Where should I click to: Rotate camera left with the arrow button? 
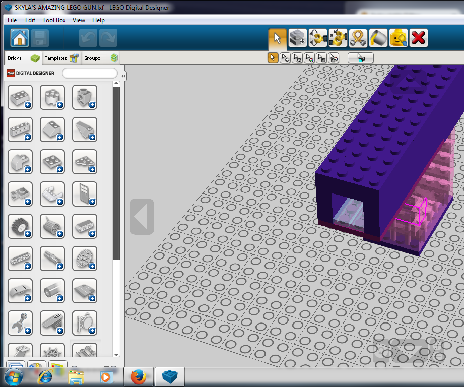pyautogui.click(x=142, y=217)
